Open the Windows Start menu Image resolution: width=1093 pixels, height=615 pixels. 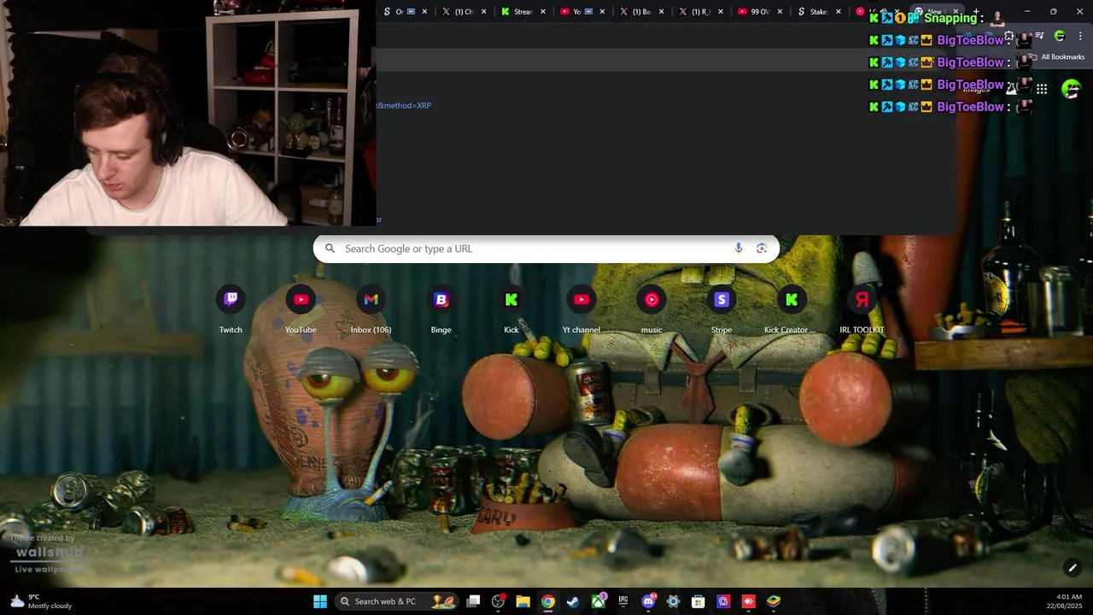pyautogui.click(x=320, y=601)
